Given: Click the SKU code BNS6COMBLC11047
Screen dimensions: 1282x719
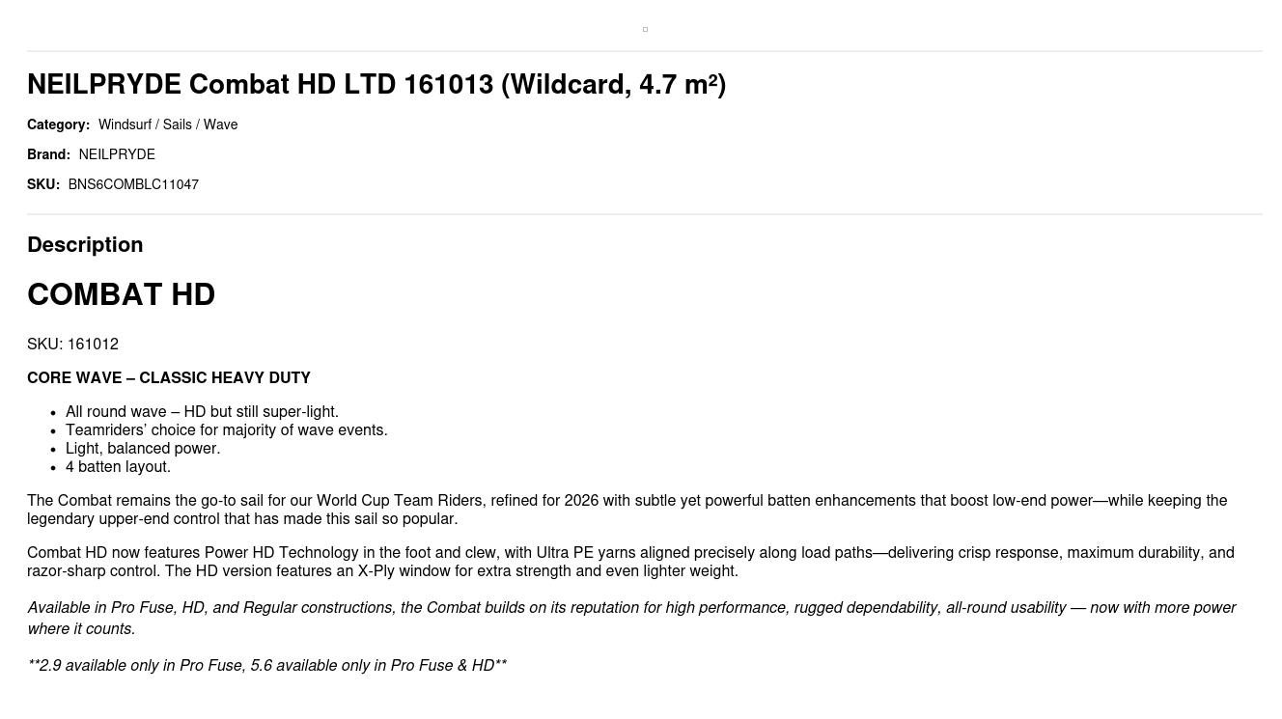Looking at the screenshot, I should click(x=133, y=184).
